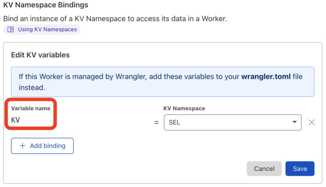The height and width of the screenshot is (187, 326).
Task: Click the KV Namespace field label
Action: (184, 109)
